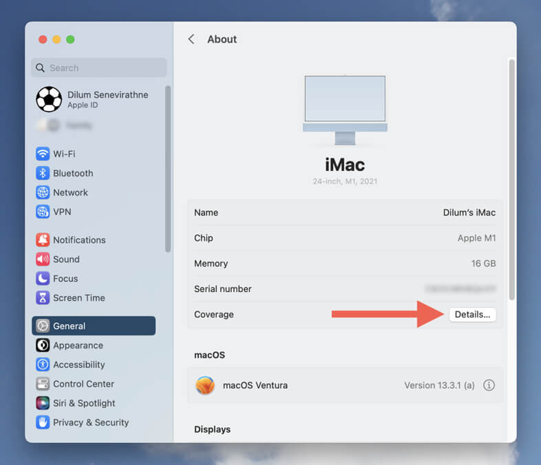Click the Focus moon icon

coord(43,278)
